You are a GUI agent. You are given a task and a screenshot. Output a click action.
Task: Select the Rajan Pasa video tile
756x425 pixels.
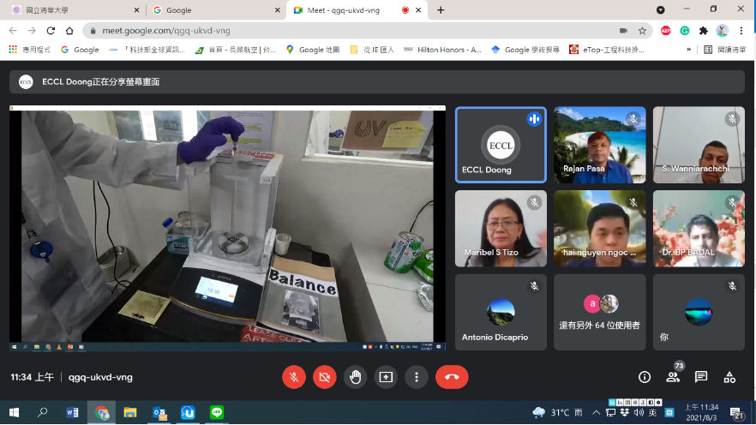(x=599, y=145)
